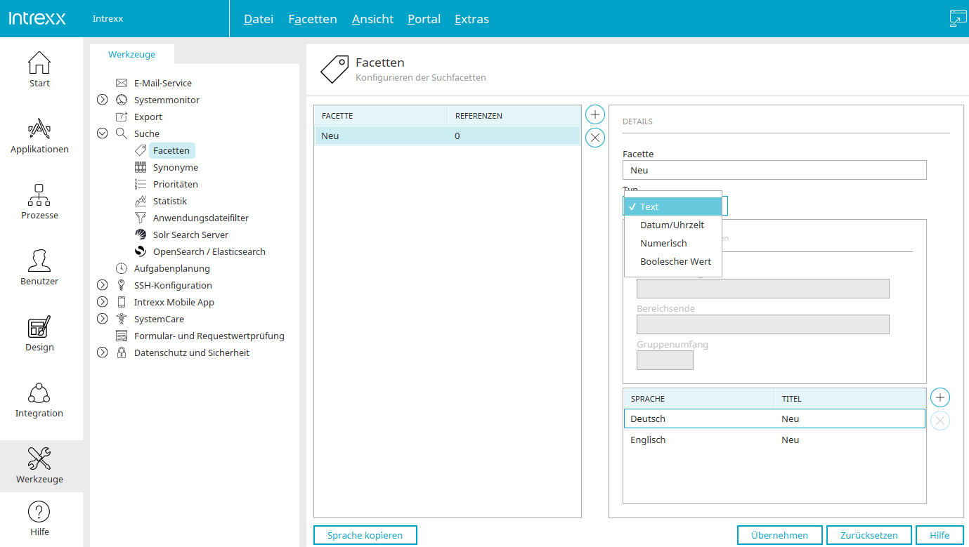Select Datum/Uhrzeit from Typ dropdown

[672, 225]
